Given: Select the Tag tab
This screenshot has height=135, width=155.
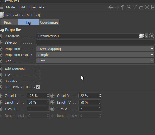Looking at the screenshot, I should (28, 22).
